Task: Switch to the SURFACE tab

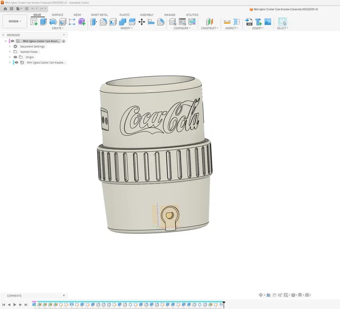Action: pyautogui.click(x=57, y=15)
